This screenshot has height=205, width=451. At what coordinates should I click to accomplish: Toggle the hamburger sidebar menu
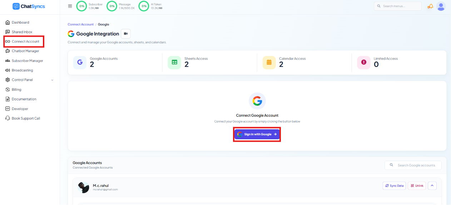tap(70, 6)
